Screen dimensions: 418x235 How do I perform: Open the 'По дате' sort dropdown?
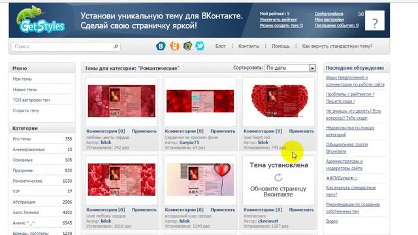tap(290, 68)
